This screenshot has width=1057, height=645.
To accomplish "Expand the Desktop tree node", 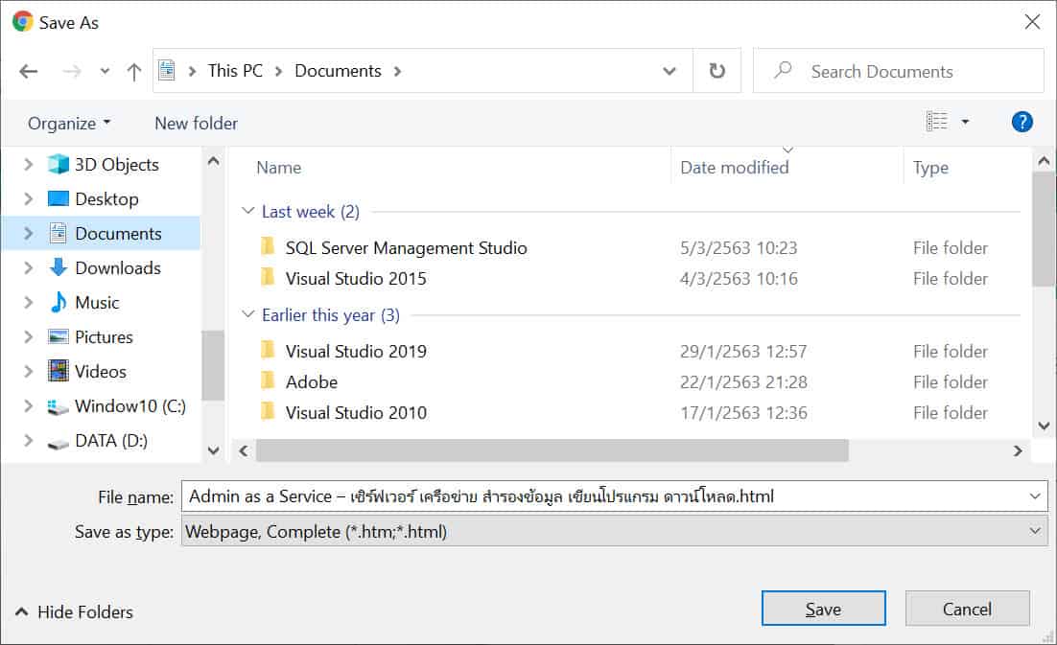I will pyautogui.click(x=28, y=198).
